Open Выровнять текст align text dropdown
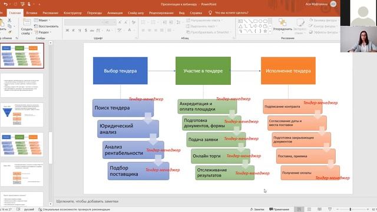377x212 pixels. point(201,26)
